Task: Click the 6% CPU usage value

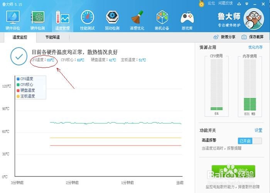Action: (x=216, y=114)
